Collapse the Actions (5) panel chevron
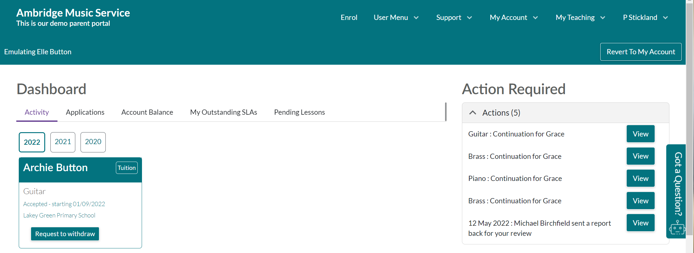 473,113
